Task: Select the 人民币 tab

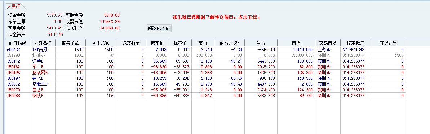Action: pos(14,7)
